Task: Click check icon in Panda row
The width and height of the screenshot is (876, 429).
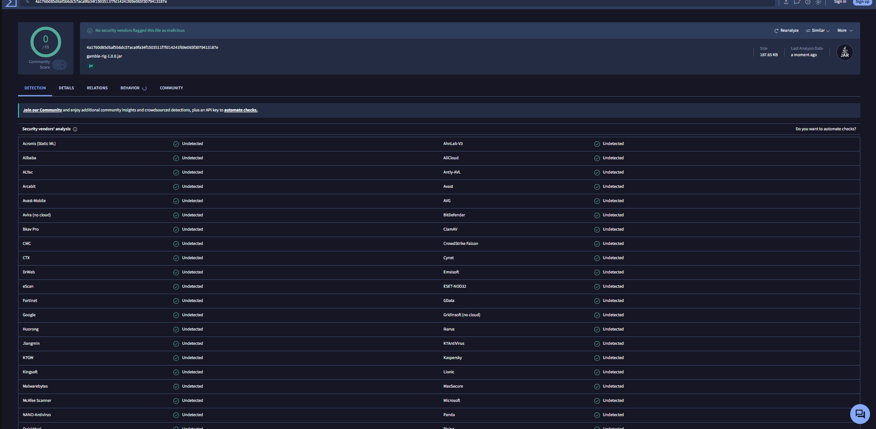Action: pos(597,415)
